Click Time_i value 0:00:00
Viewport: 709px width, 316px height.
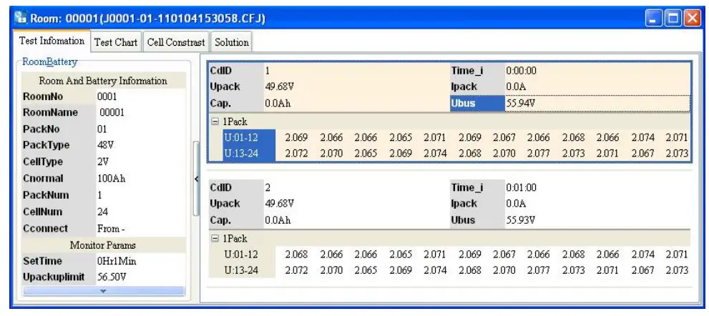click(x=521, y=71)
